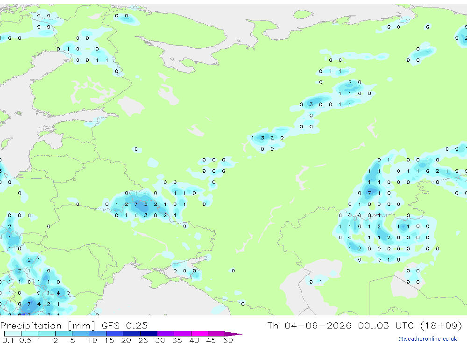Screen dimensions: 467x343
Task: Click the forecast offset '(18+09)' text
Action: [441, 325]
